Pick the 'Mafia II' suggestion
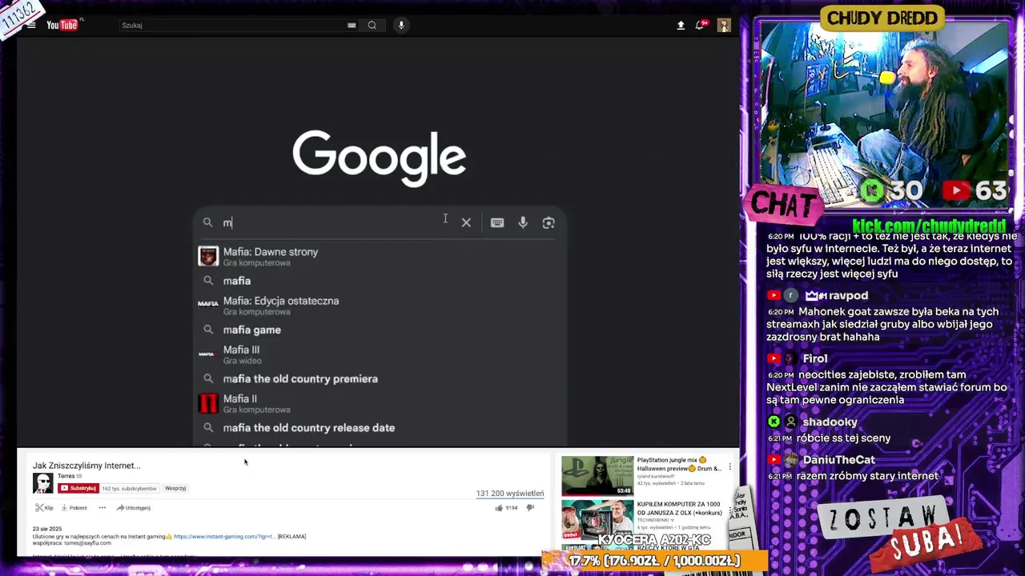The width and height of the screenshot is (1025, 576). [380, 403]
